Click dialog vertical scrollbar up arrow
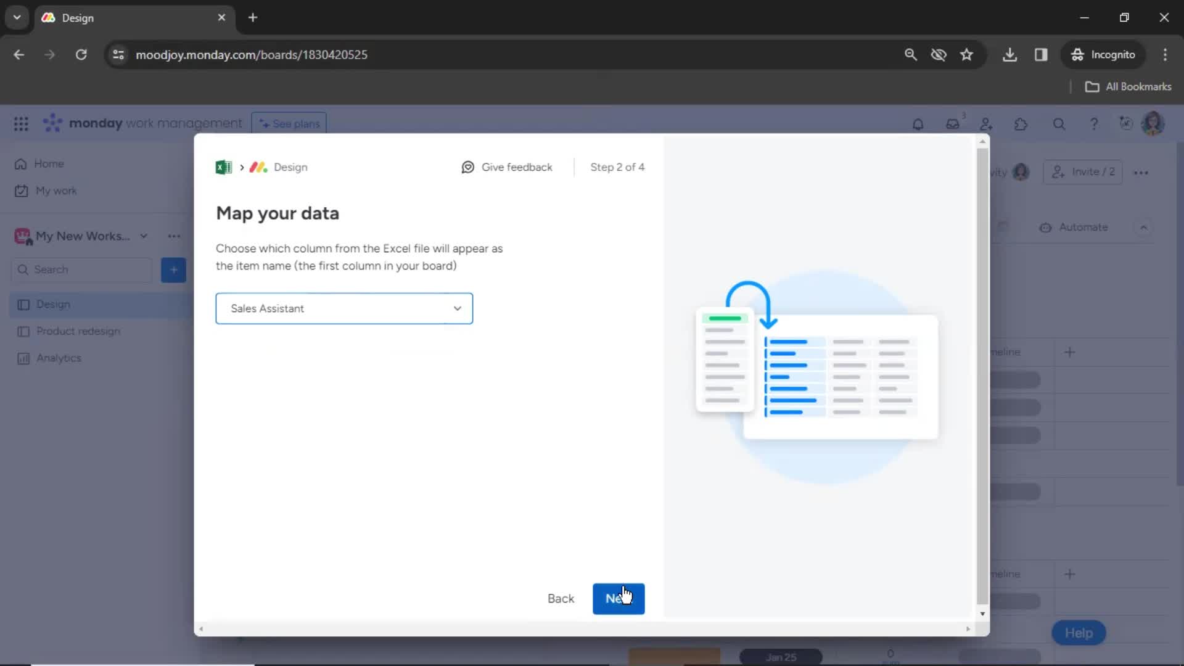The width and height of the screenshot is (1184, 666). pos(982,142)
